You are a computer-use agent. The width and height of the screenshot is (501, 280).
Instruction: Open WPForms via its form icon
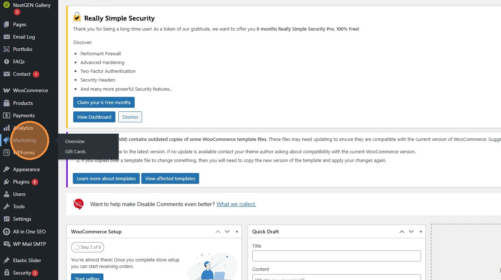[x=6, y=153]
